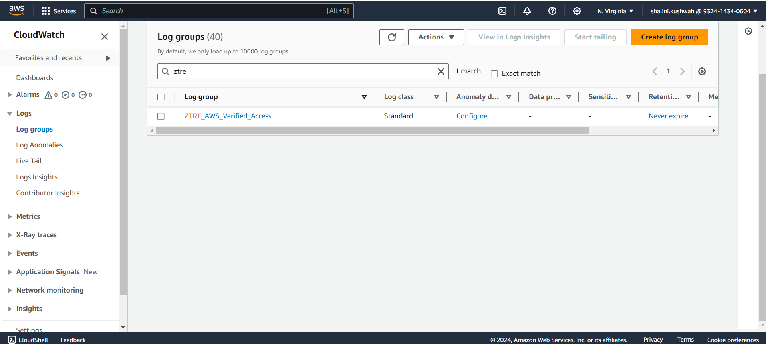Open the Privacy link in footer
This screenshot has height=344, width=766.
click(x=653, y=340)
